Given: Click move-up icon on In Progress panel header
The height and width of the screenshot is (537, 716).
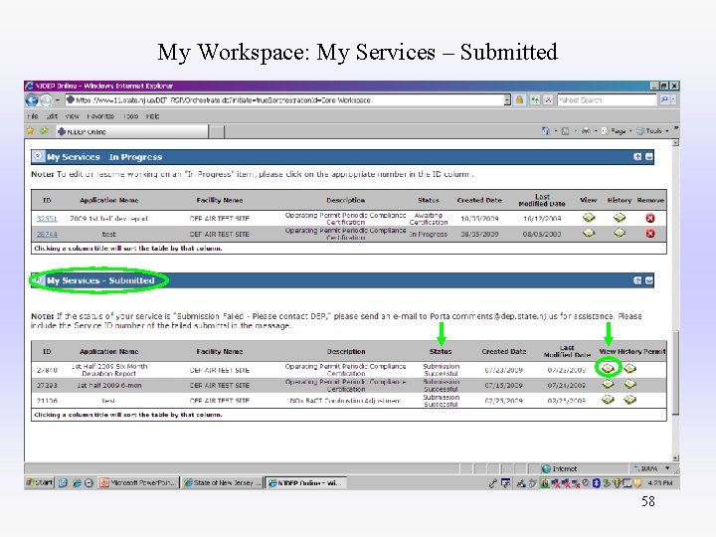Looking at the screenshot, I should (637, 157).
